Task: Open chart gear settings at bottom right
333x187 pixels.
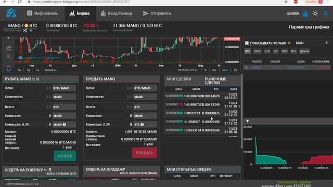Action: click(235, 70)
